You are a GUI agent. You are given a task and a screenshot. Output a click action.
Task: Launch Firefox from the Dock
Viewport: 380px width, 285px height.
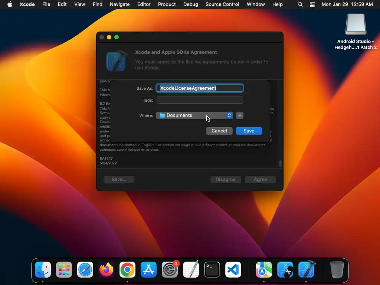[106, 269]
